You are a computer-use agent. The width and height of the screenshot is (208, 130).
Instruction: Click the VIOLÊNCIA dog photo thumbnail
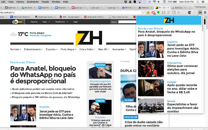point(100,71)
